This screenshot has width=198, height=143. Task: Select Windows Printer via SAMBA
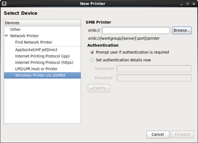click(40, 75)
